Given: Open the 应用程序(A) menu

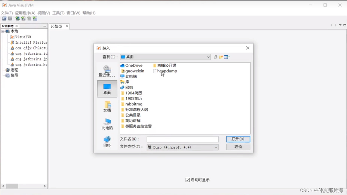Looking at the screenshot, I should coord(25,13).
